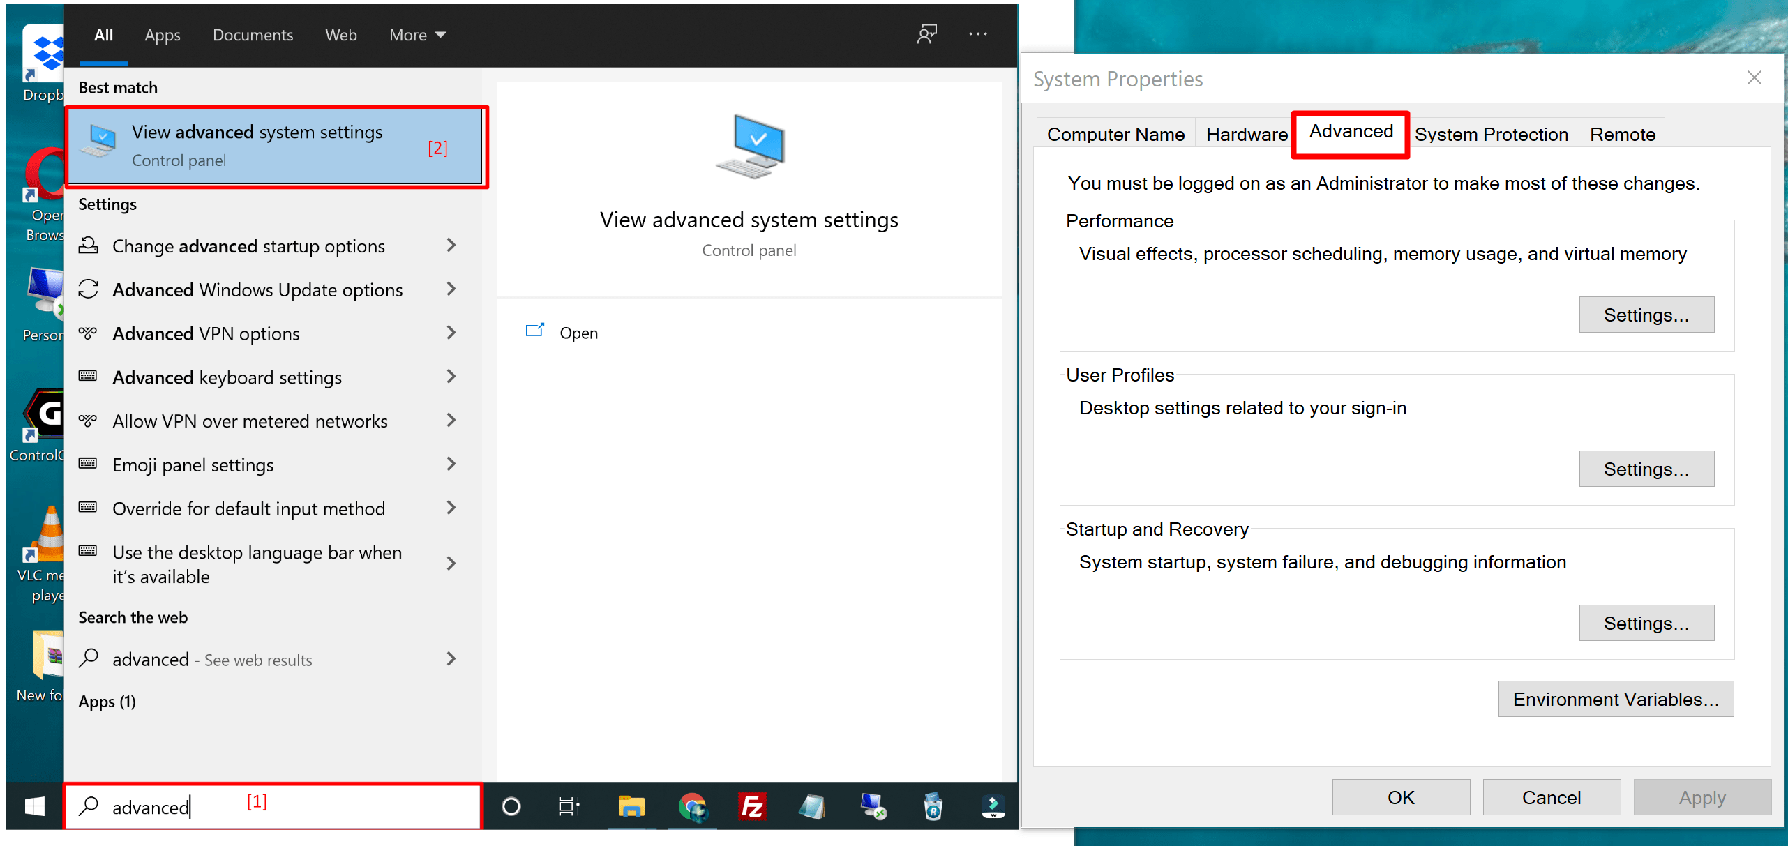Open the three-dots options menu in search
Screen dimensions: 1788x846
click(x=977, y=34)
